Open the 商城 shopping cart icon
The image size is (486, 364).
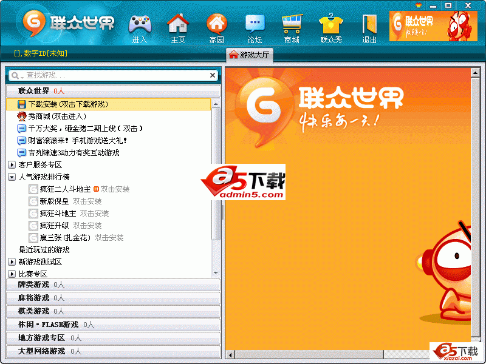(292, 24)
